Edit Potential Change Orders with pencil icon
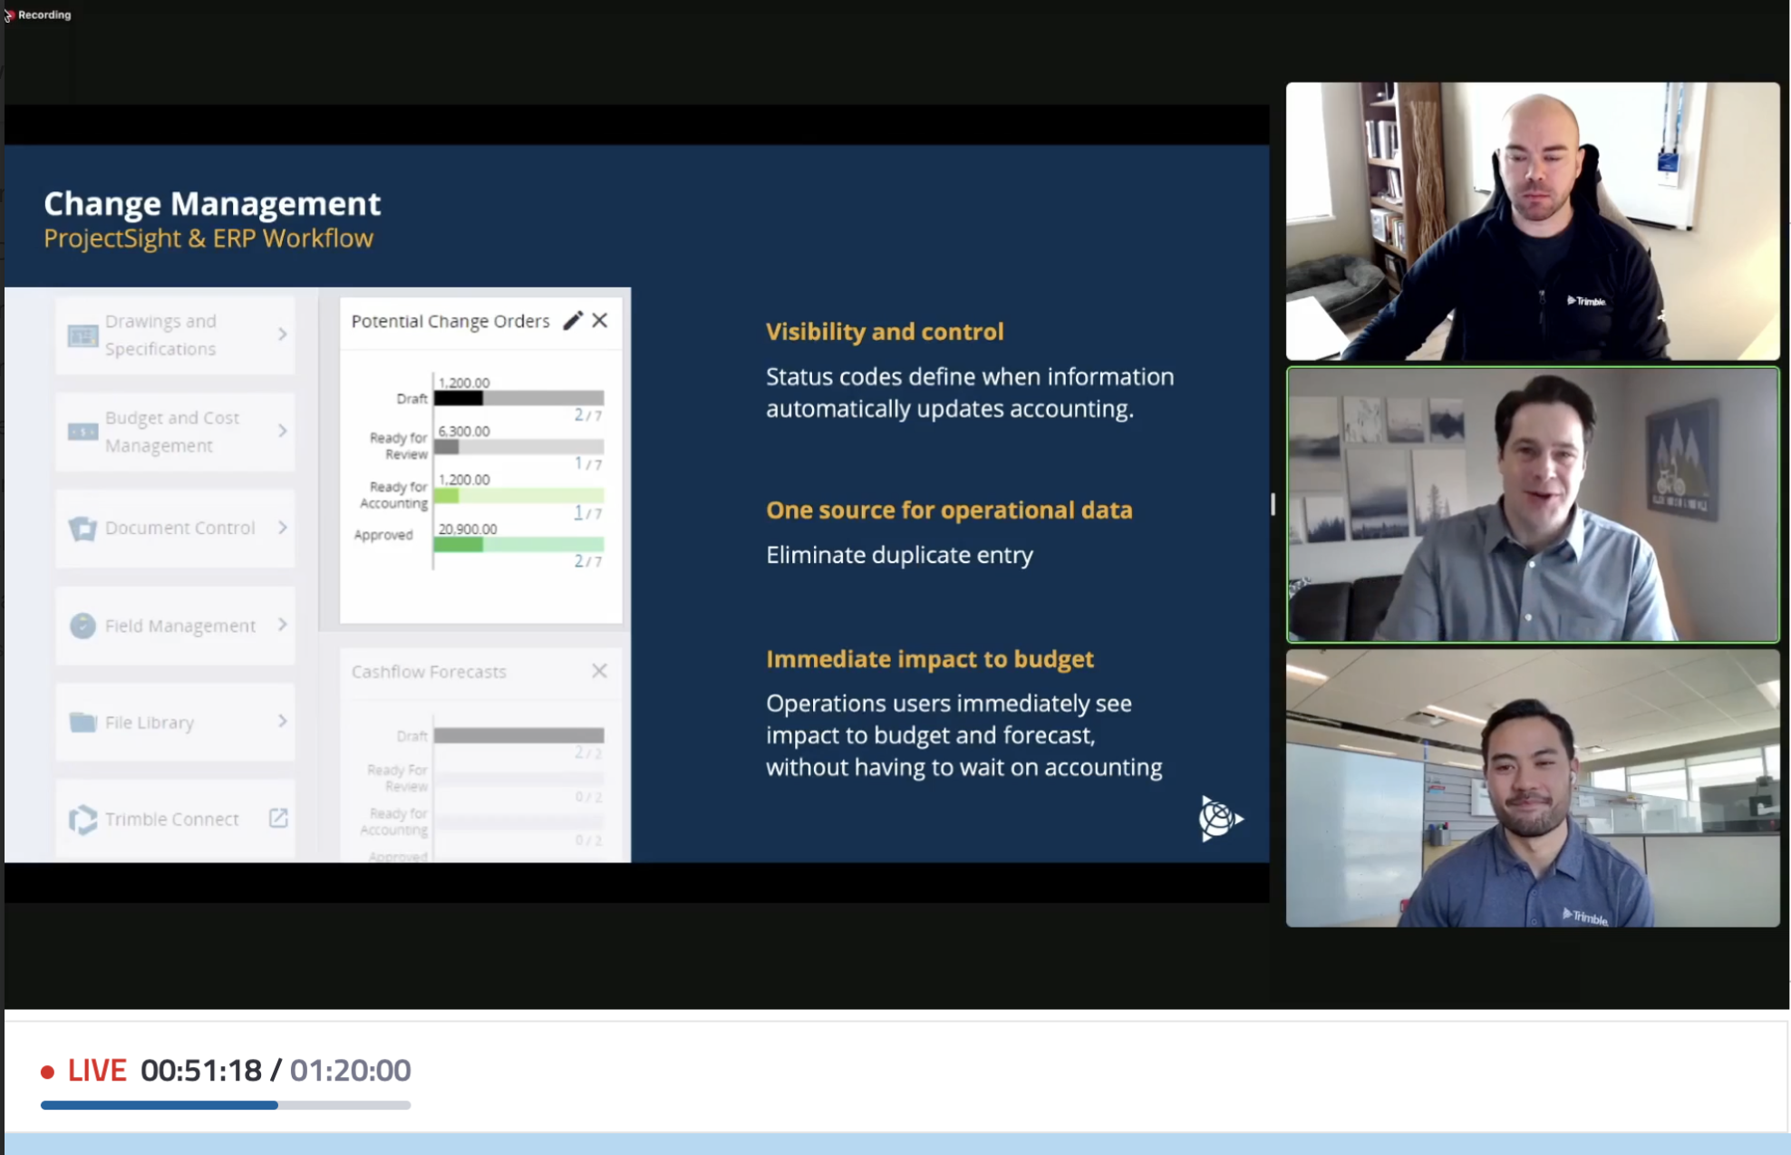 point(572,321)
